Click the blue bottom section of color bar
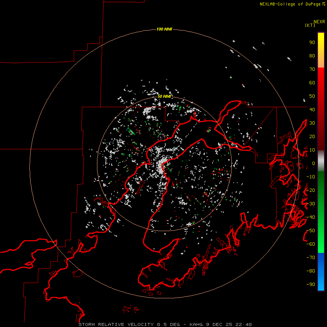This screenshot has width=327, height=327. tap(321, 271)
